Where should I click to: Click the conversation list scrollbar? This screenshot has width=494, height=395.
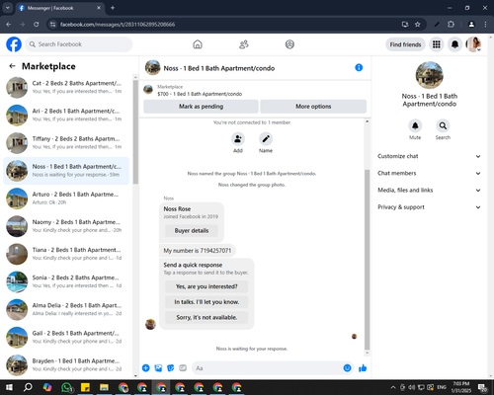(135, 131)
